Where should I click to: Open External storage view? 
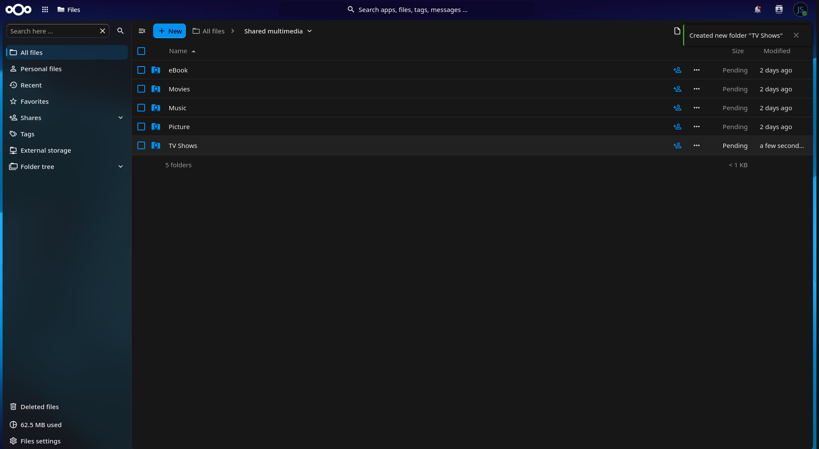[67, 150]
